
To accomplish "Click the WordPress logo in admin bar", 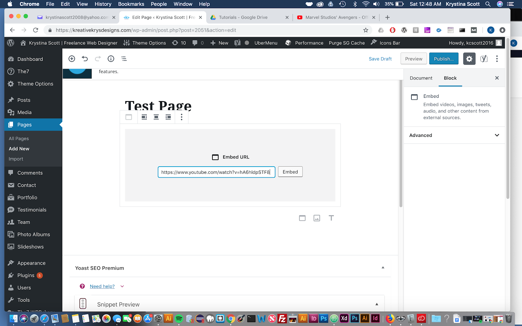I will [x=10, y=43].
